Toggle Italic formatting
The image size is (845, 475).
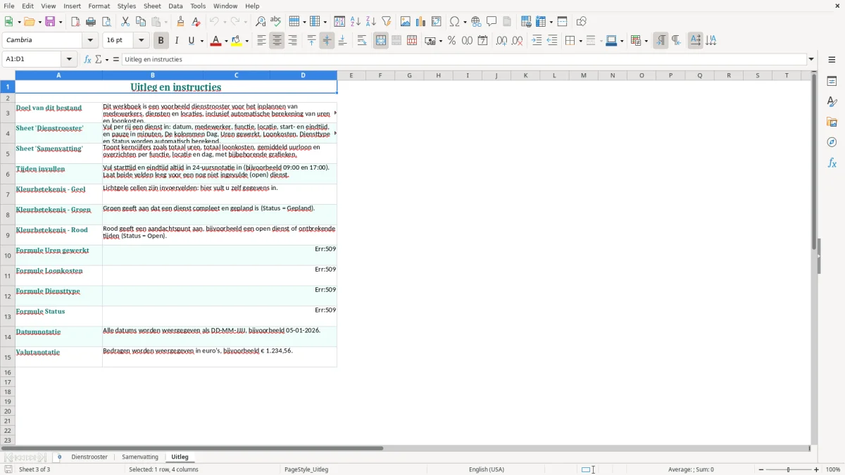176,41
